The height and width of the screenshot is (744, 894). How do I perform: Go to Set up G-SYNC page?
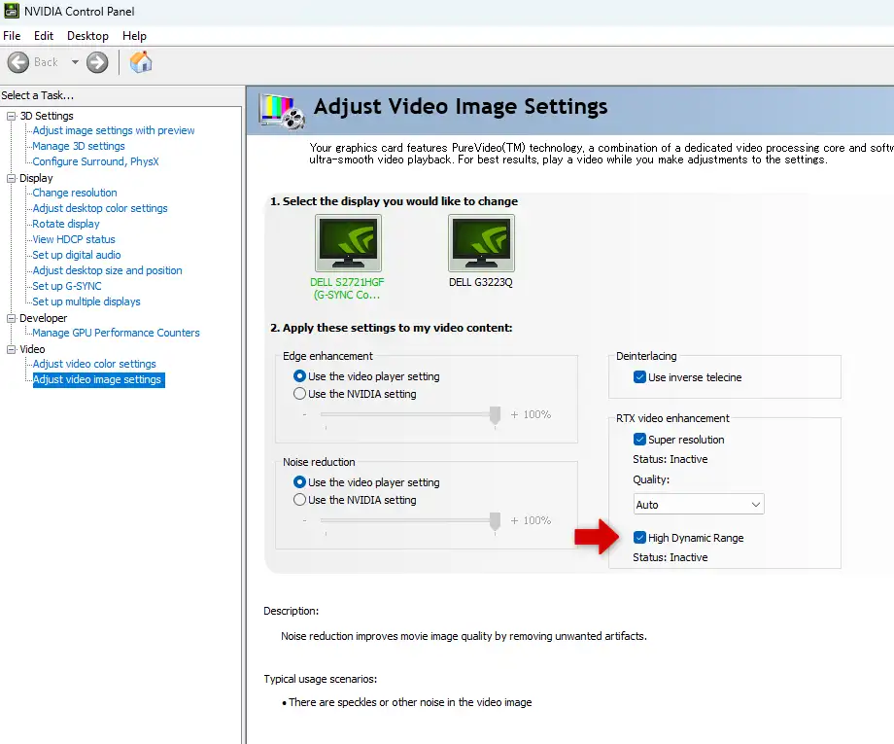pyautogui.click(x=67, y=286)
